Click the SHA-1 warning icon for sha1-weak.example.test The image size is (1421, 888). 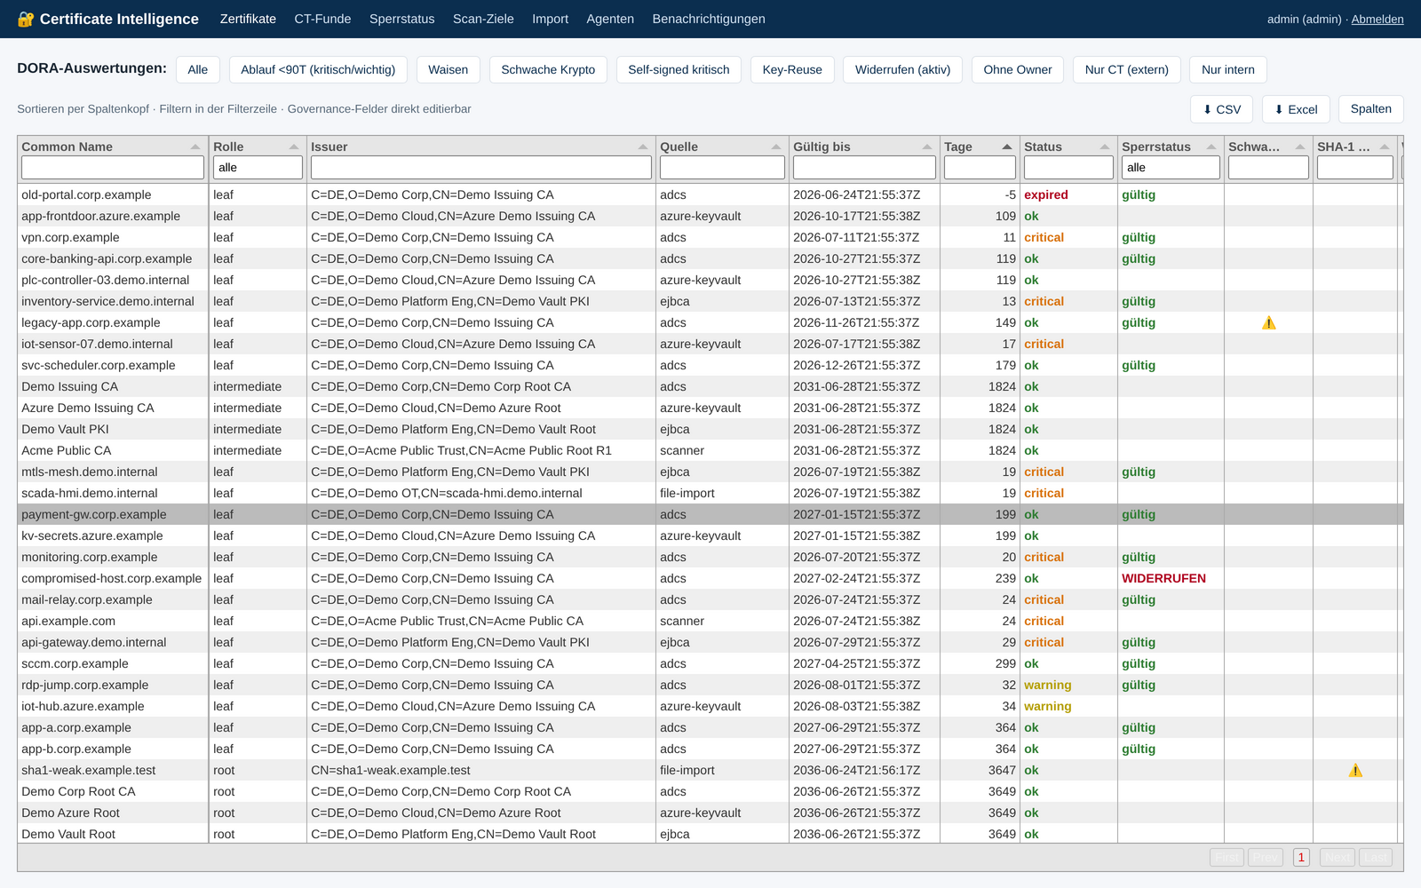1355,771
